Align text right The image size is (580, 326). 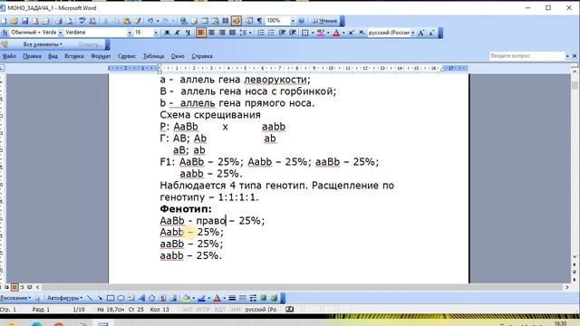point(222,33)
